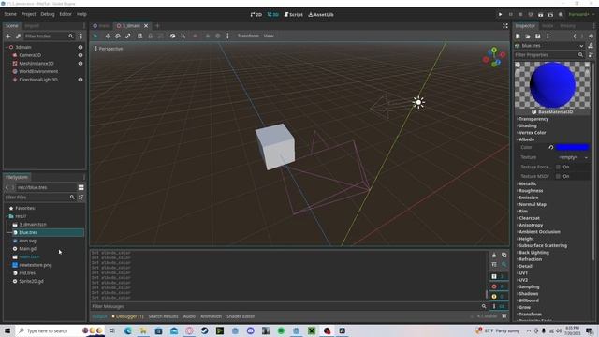Expand the Transparency section
Screen dimensions: 599x337
[533, 119]
